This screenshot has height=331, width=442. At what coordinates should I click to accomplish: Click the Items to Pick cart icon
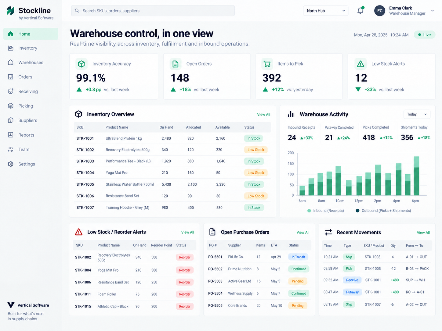pos(267,64)
